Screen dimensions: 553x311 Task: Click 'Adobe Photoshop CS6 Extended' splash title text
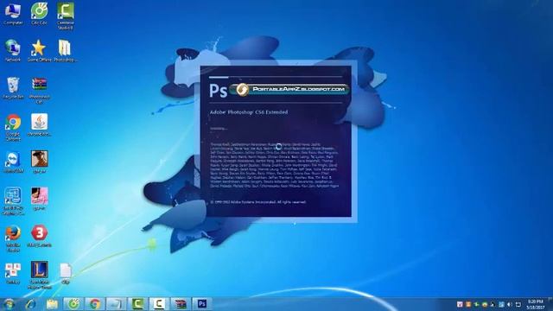coord(249,112)
